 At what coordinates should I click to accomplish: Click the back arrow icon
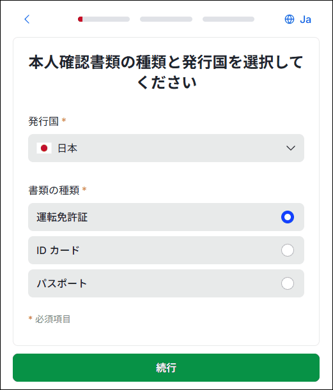27,19
